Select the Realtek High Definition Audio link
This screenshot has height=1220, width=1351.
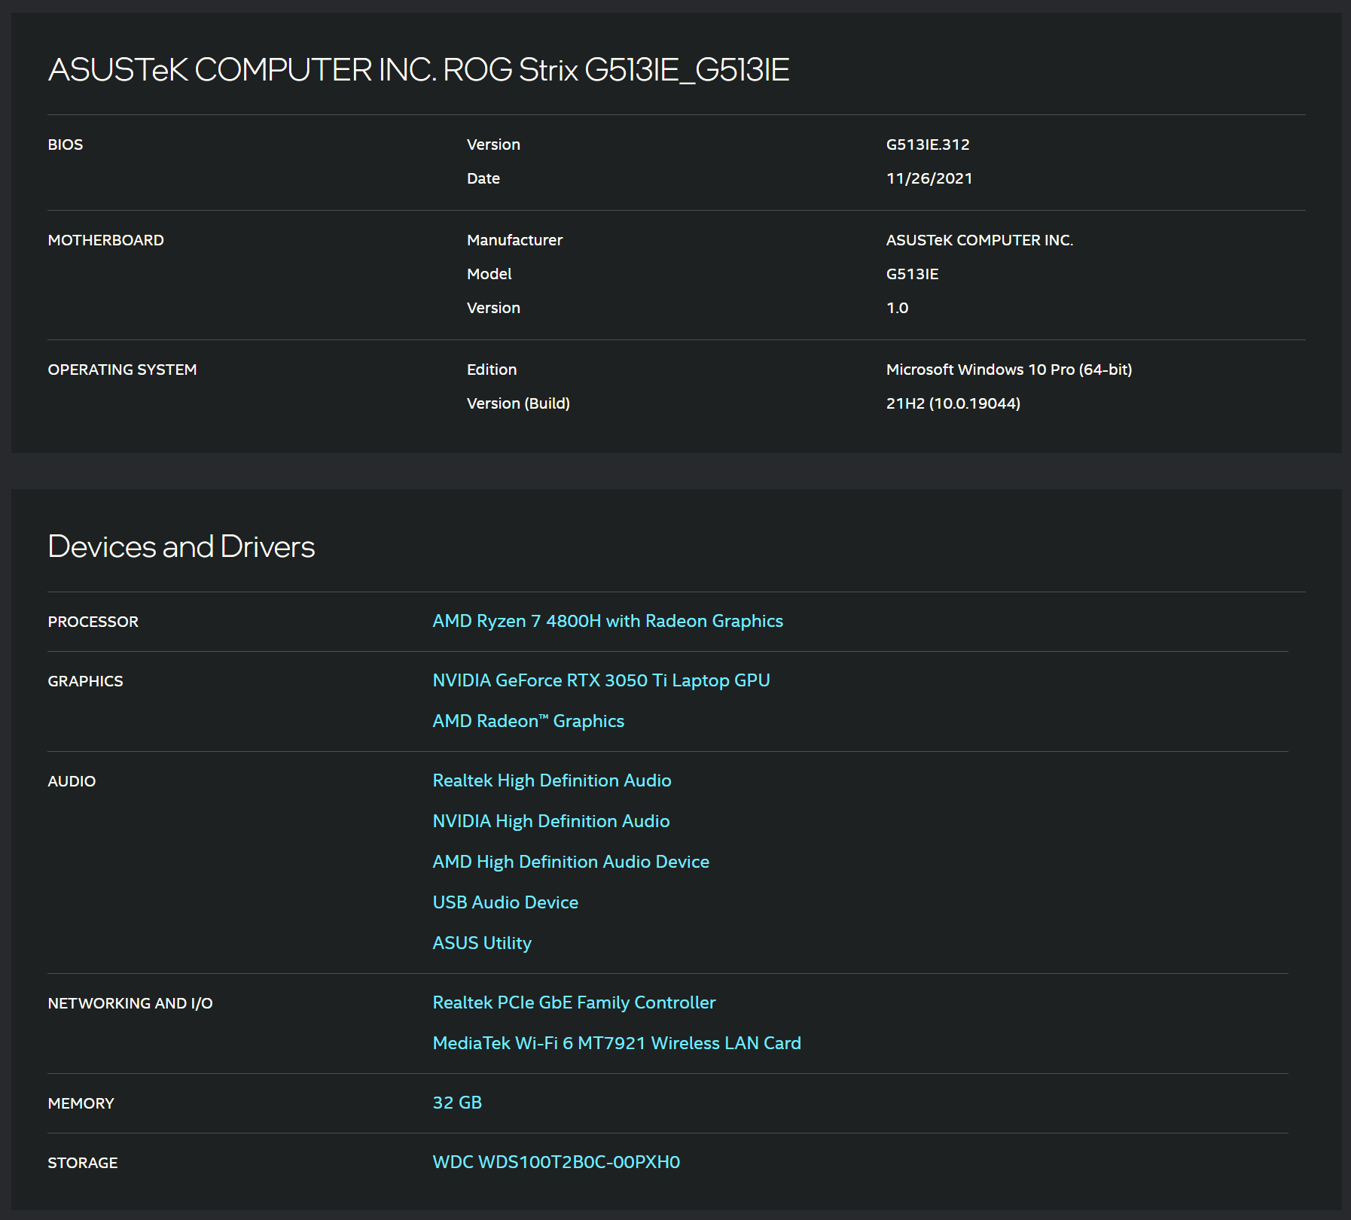click(551, 780)
